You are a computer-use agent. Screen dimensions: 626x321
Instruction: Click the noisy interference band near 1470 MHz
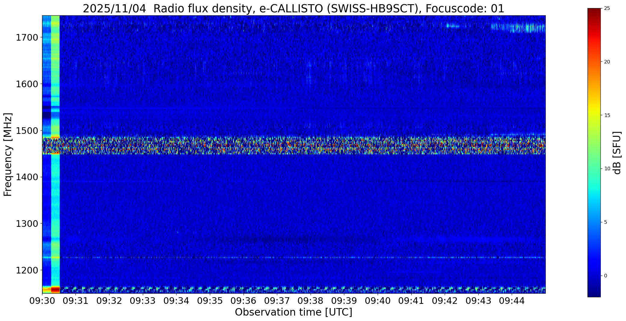[294, 145]
